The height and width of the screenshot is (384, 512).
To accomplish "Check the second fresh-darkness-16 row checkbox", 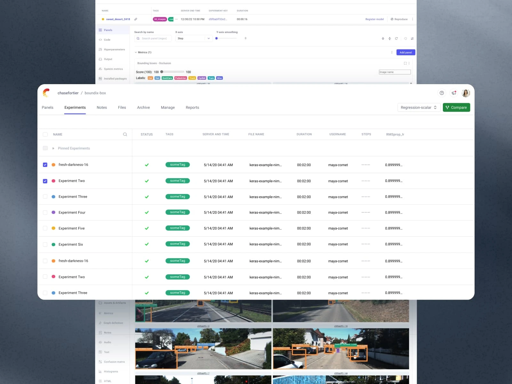I will click(45, 261).
